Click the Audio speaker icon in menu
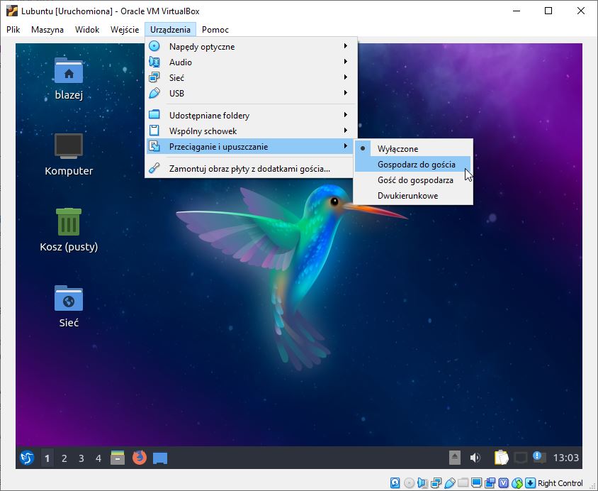Image resolution: width=598 pixels, height=491 pixels. pyautogui.click(x=154, y=62)
